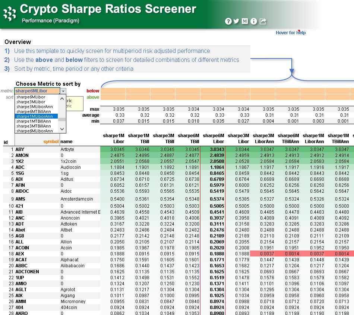
Task: Choose sharpe3MLiborAnn list option
Action: [35, 107]
